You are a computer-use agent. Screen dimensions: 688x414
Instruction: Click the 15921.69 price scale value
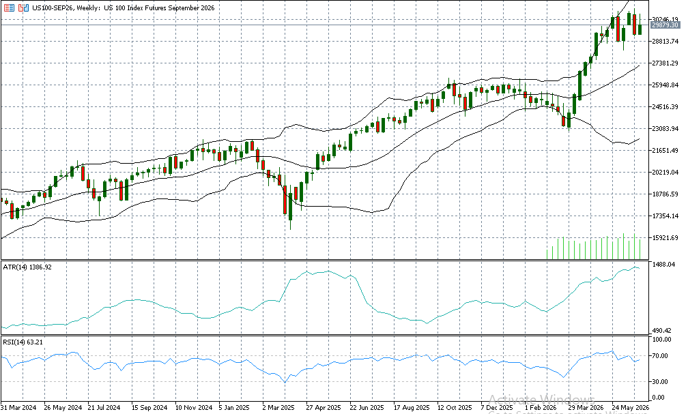tap(665, 238)
